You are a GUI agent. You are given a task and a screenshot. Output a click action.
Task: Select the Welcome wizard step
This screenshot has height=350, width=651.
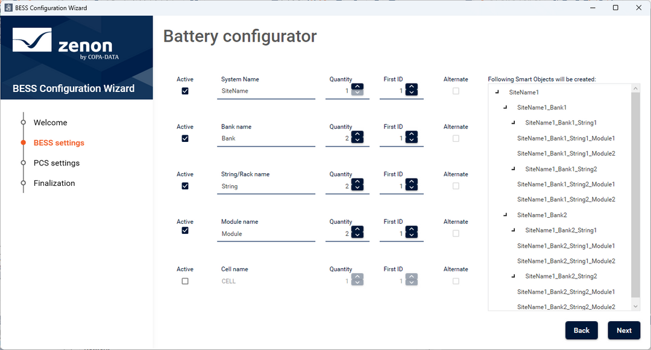(x=50, y=122)
